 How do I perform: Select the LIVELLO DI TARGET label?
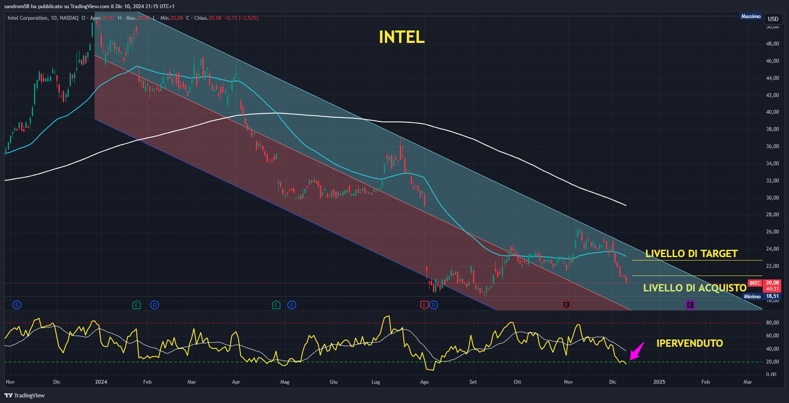[x=691, y=254]
